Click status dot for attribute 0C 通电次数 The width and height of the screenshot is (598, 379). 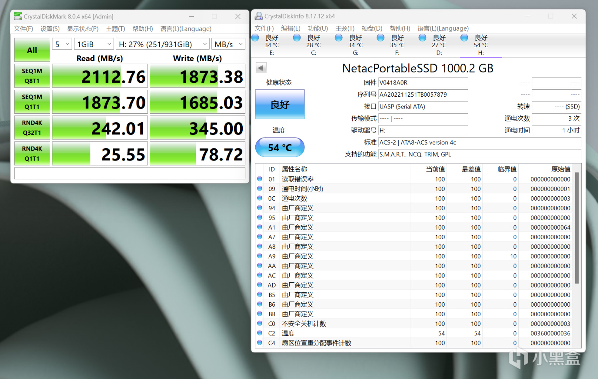pyautogui.click(x=260, y=198)
